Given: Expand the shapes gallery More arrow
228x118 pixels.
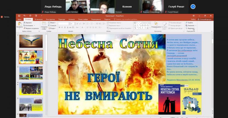Looking at the screenshot, I should [150, 28].
